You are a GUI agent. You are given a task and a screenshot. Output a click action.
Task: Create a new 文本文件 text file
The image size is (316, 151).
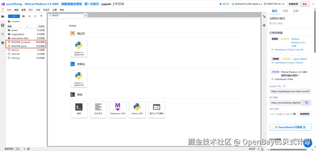98,109
